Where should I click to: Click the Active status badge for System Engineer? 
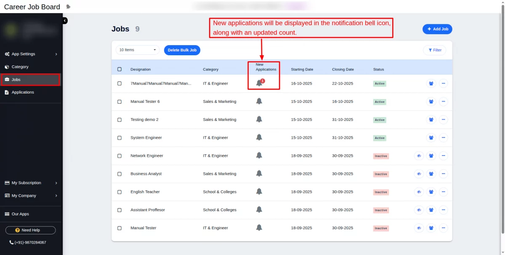click(x=380, y=138)
